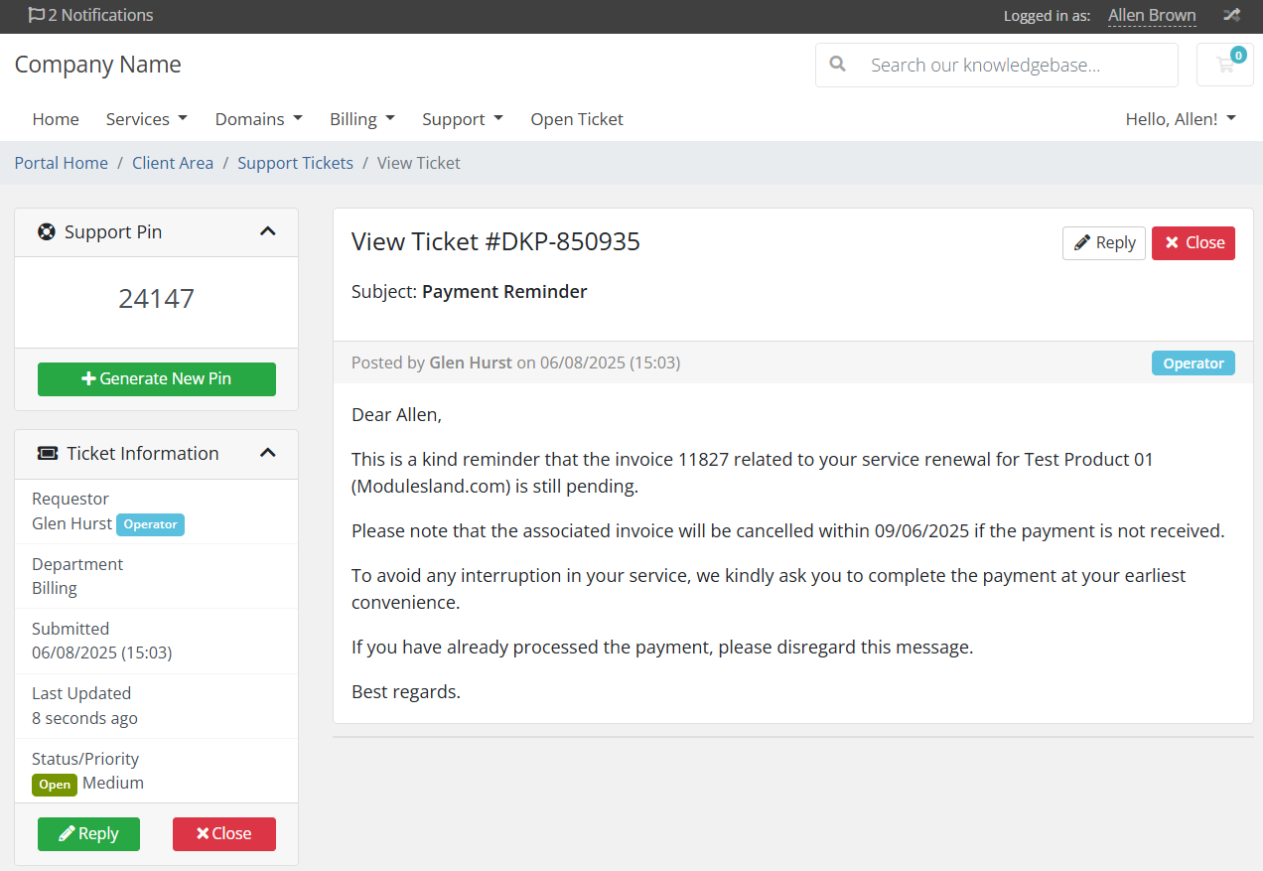
Task: Click the red sidebar Close ticket button
Action: click(224, 834)
